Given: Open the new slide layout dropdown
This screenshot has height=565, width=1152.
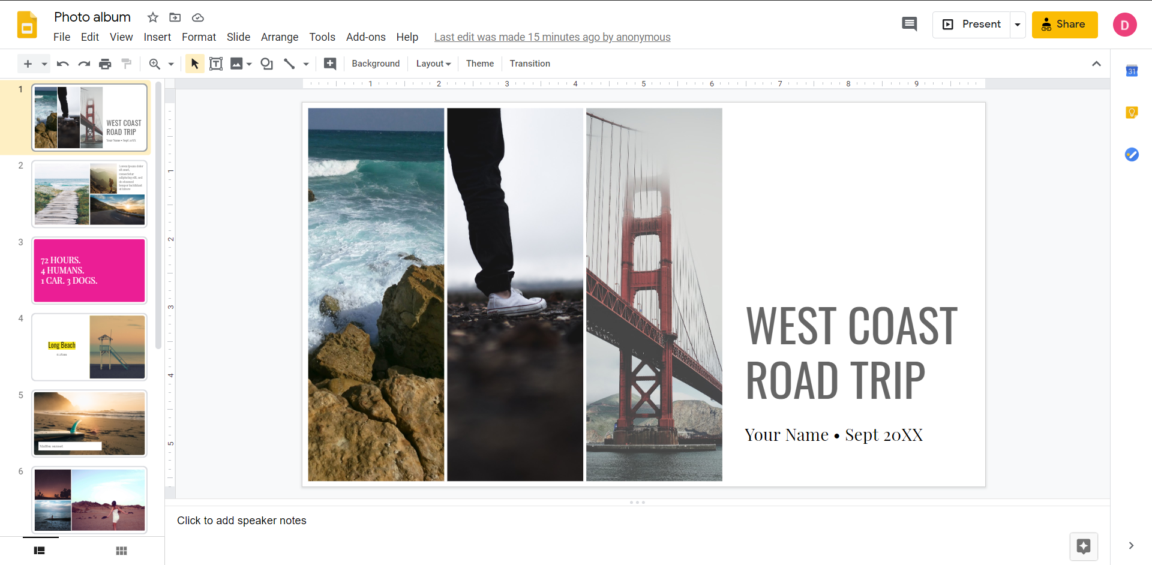Looking at the screenshot, I should coord(43,64).
